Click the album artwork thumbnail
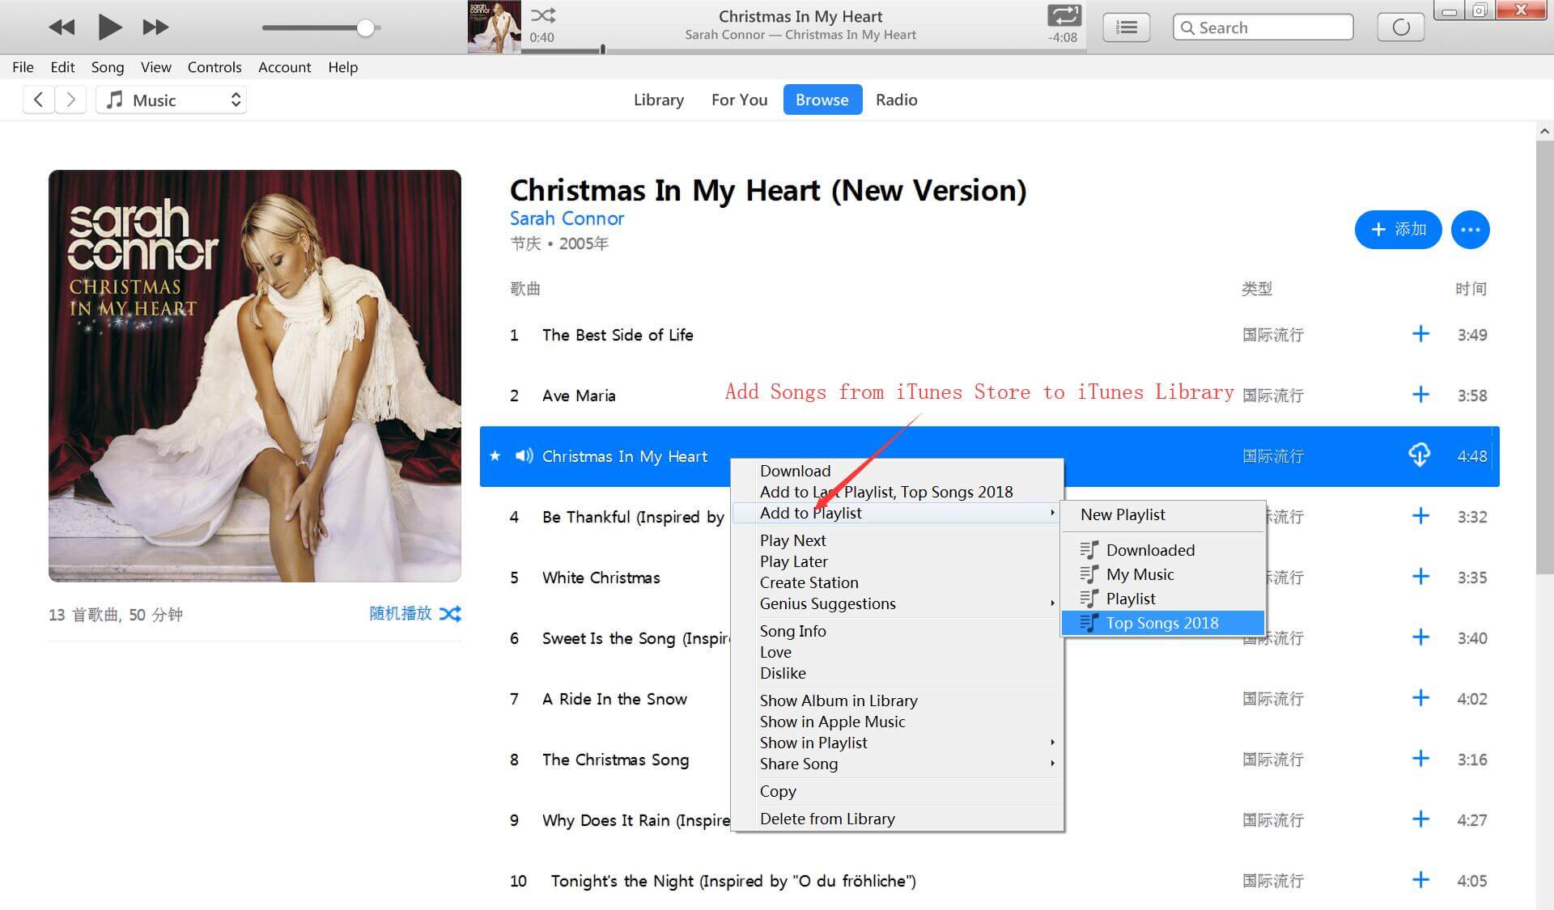This screenshot has height=910, width=1554. (x=493, y=25)
